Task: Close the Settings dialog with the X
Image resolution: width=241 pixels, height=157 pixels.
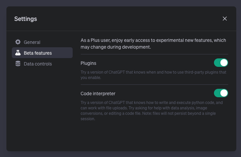Action: [225, 19]
